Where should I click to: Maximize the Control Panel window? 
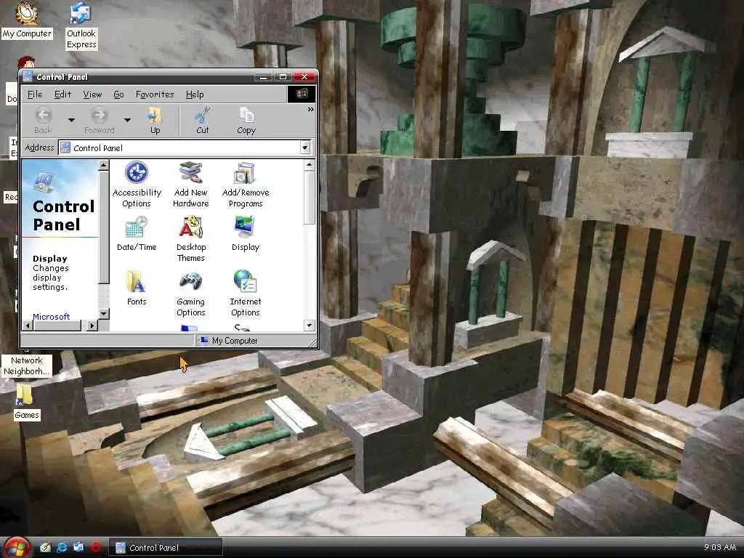[x=283, y=77]
